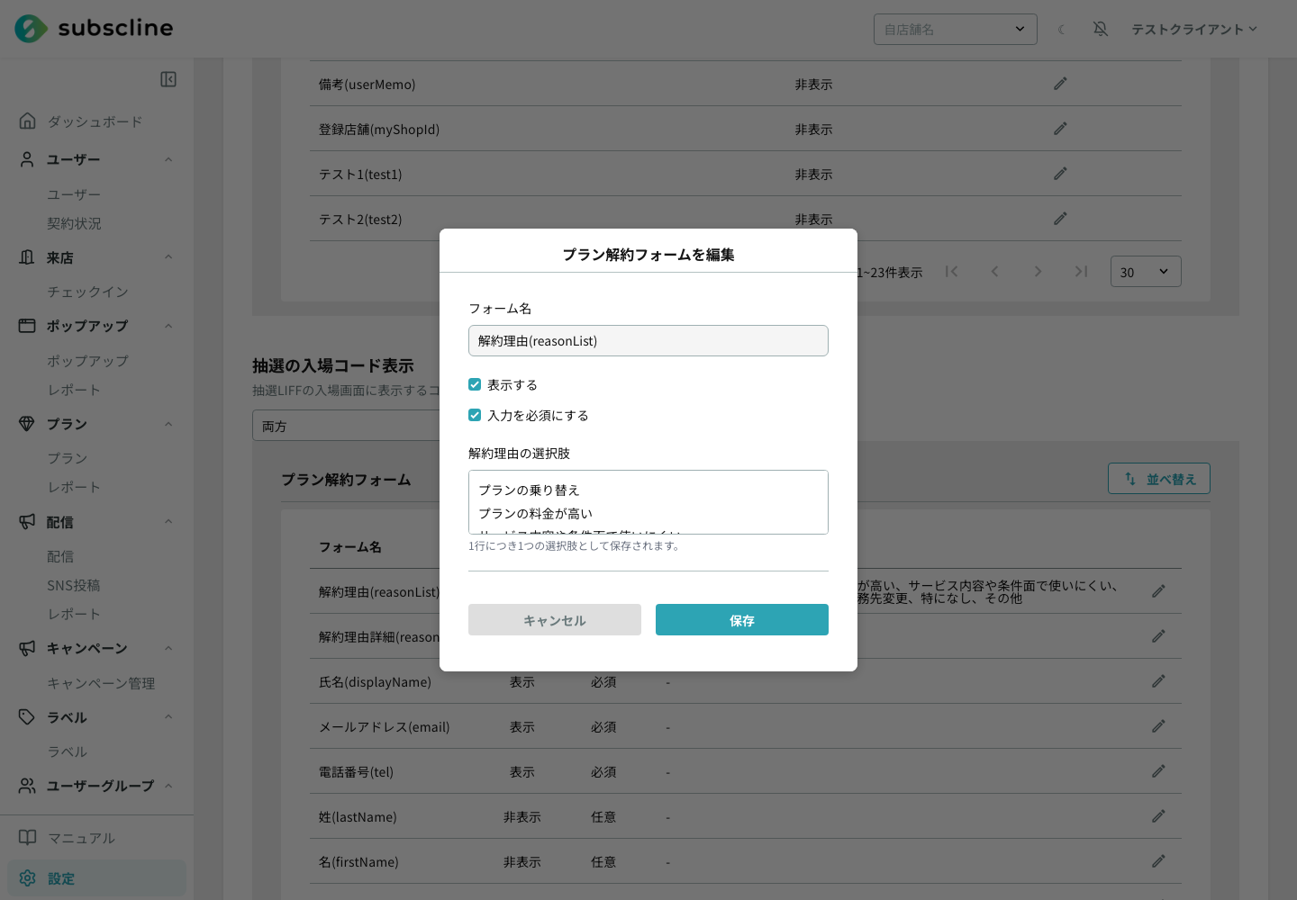Edit 解約理由詳細 row pencil icon

pyautogui.click(x=1158, y=636)
